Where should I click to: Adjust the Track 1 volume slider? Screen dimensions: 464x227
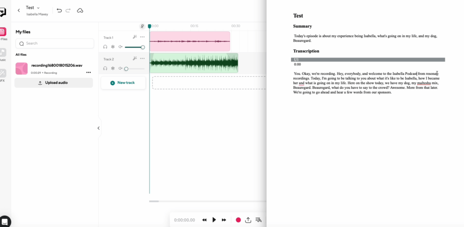pyautogui.click(x=135, y=47)
